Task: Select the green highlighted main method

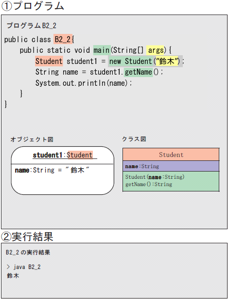Action: [x=102, y=50]
